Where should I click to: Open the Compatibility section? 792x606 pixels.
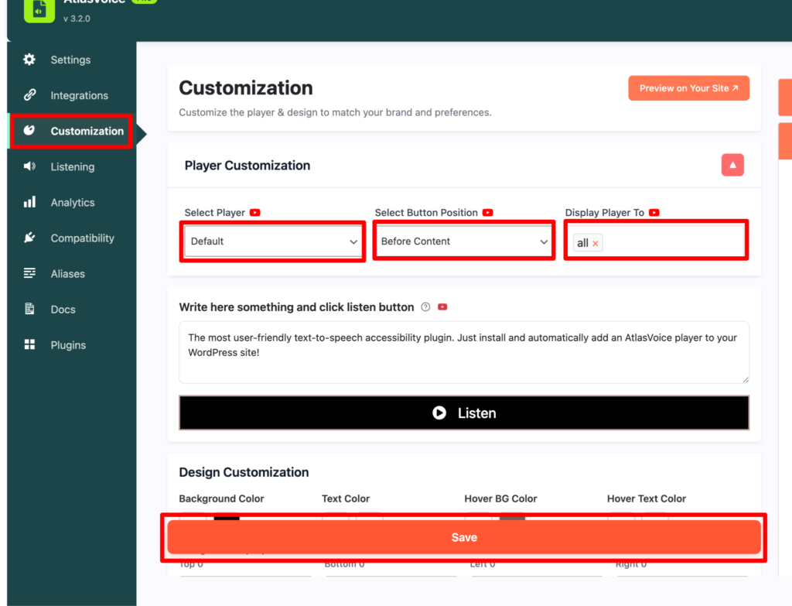(70, 238)
